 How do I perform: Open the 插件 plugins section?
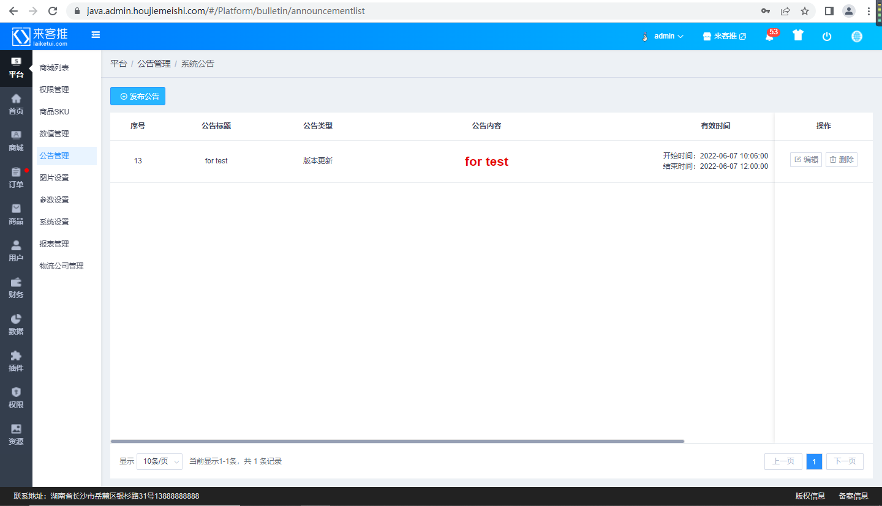tap(16, 362)
